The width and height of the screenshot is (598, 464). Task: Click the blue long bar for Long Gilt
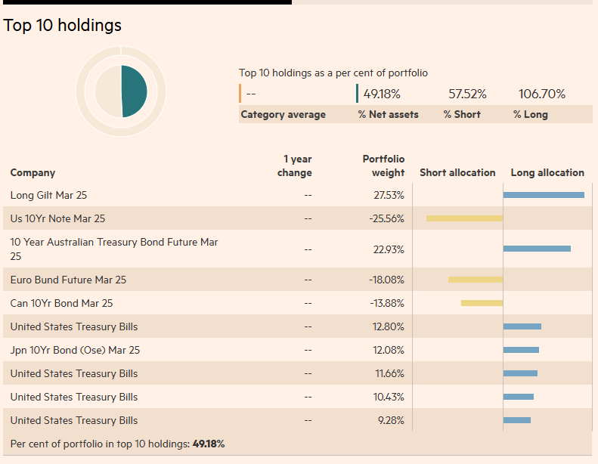pos(544,195)
